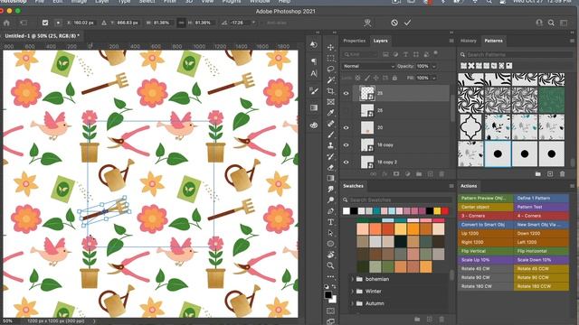Open the Opacity dropdown arrow
Image resolution: width=579 pixels, height=325 pixels.
point(434,66)
